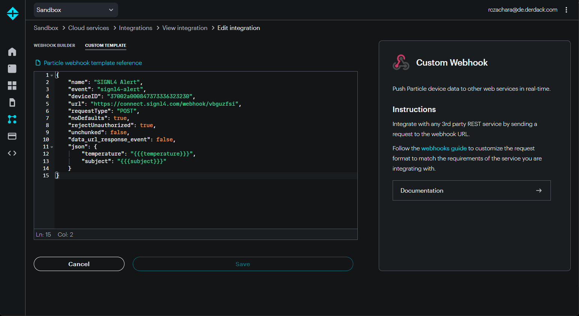579x316 pixels.
Task: Open the Devices sidebar icon
Action: (12, 69)
